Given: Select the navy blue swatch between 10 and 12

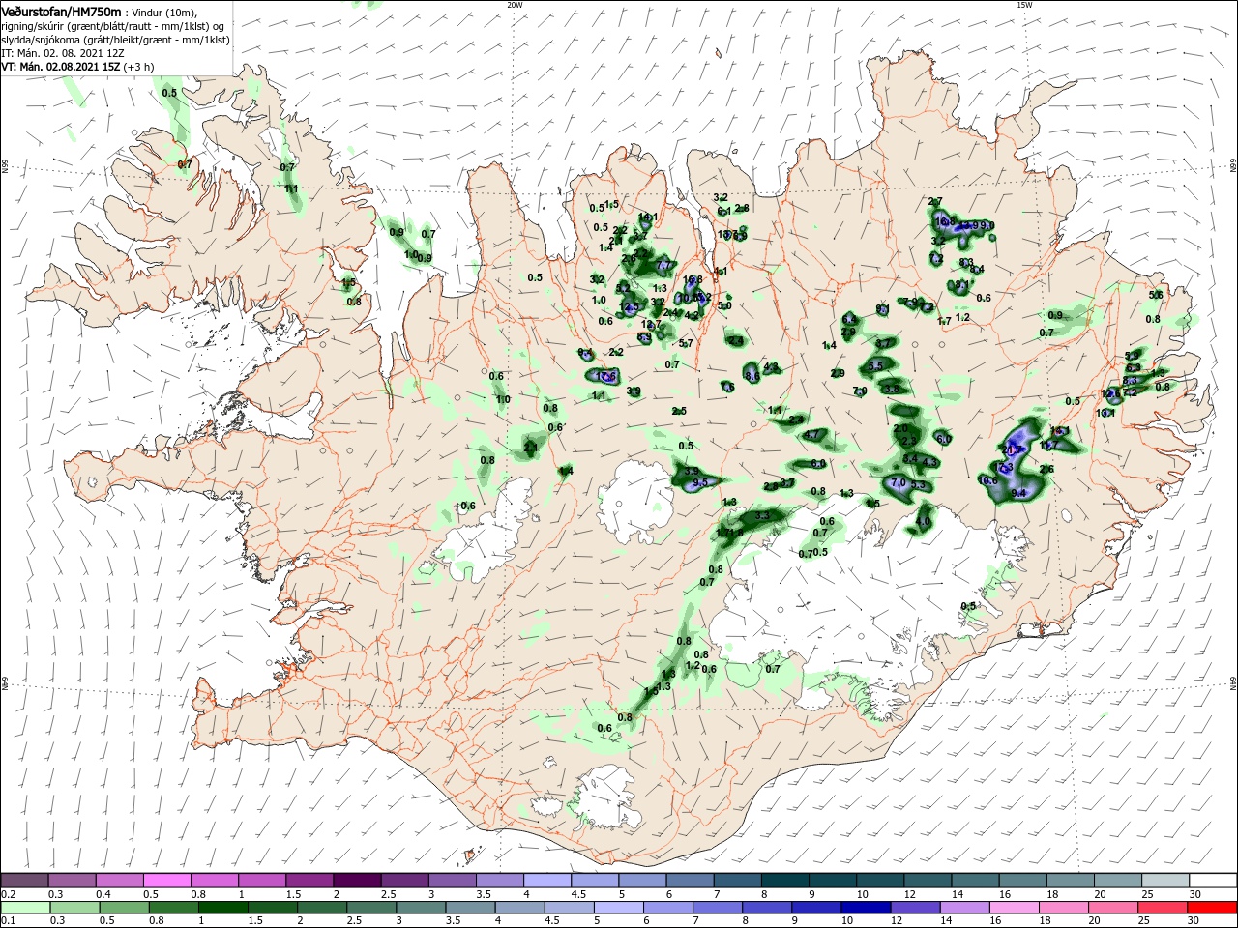Looking at the screenshot, I should (x=865, y=908).
